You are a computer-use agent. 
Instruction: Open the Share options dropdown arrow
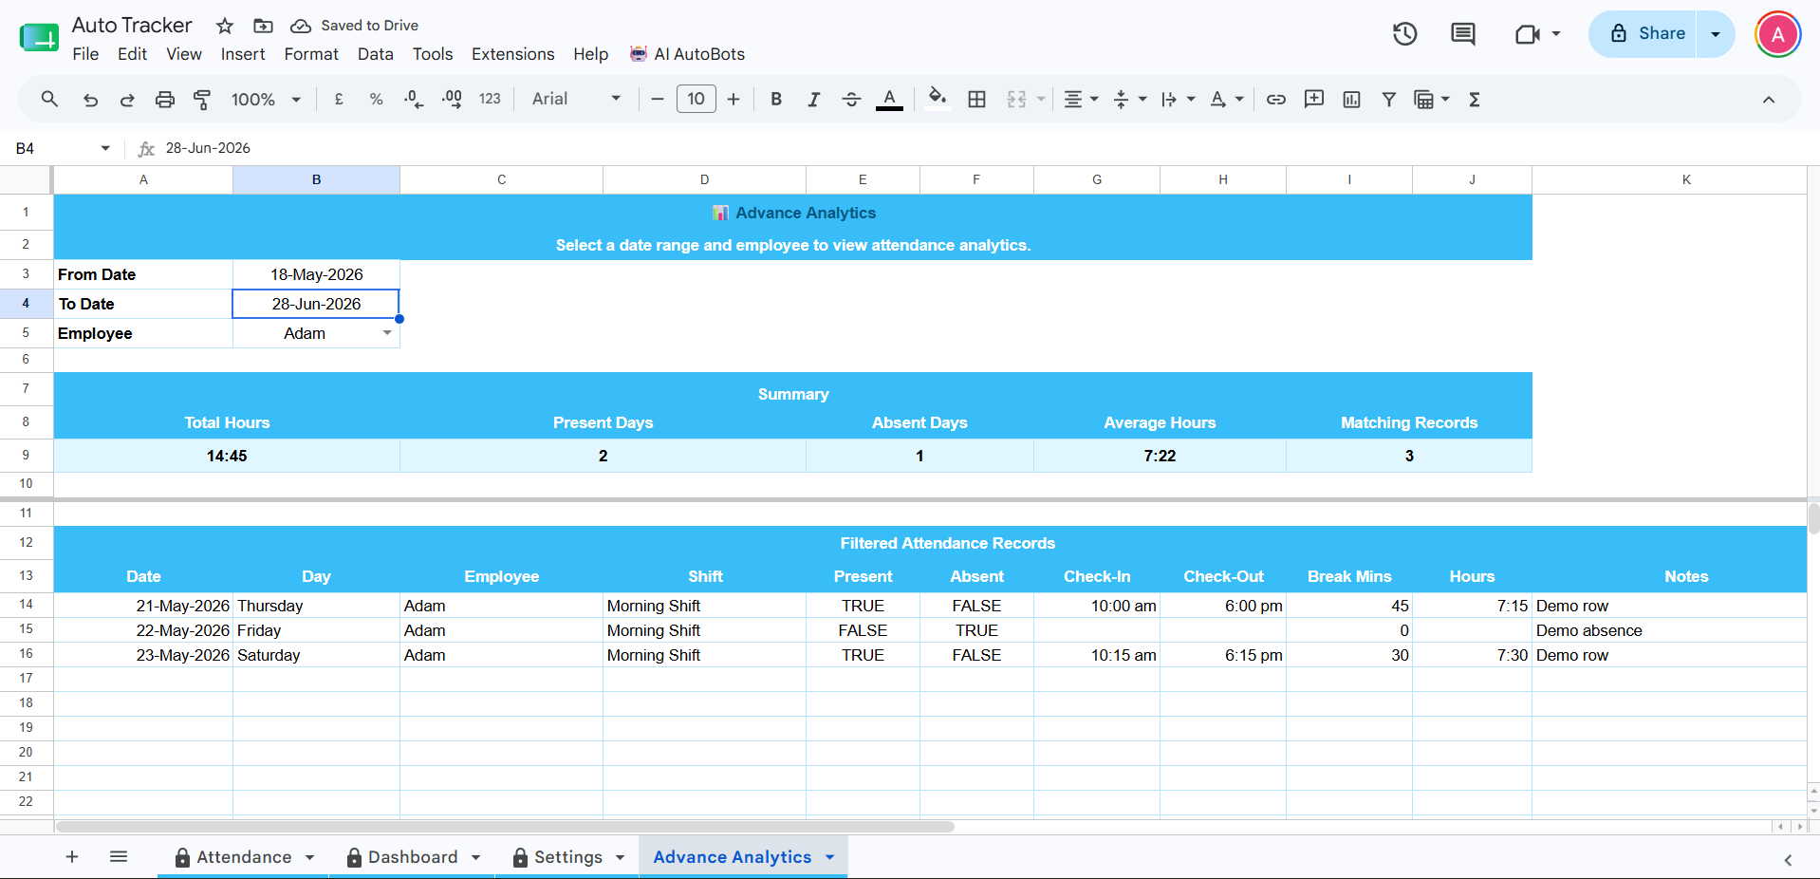[1716, 33]
